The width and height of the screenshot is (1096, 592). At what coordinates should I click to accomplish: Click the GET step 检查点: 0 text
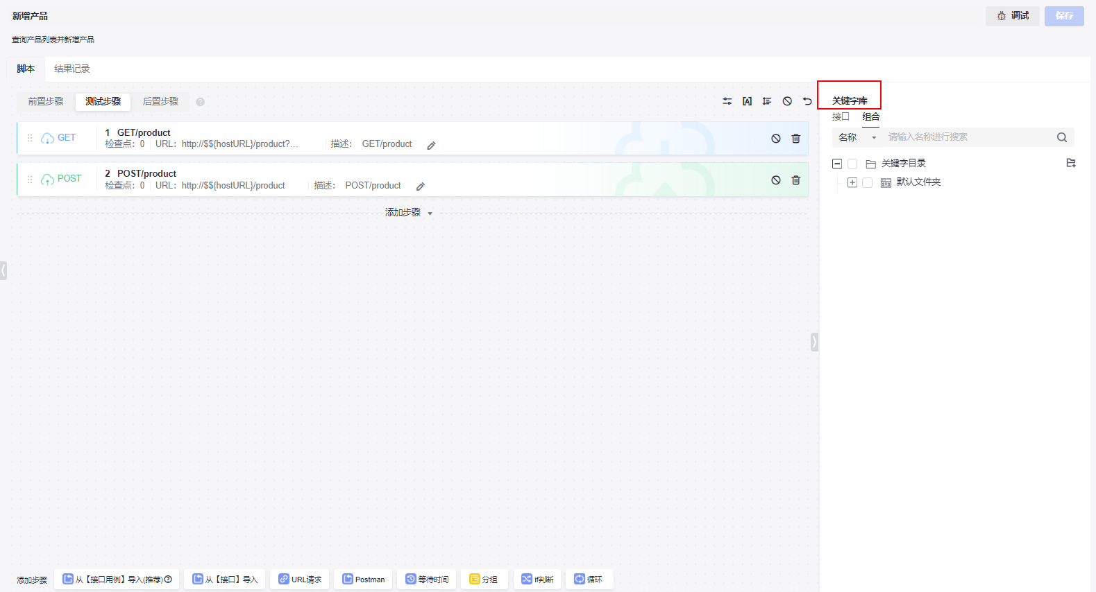click(125, 144)
